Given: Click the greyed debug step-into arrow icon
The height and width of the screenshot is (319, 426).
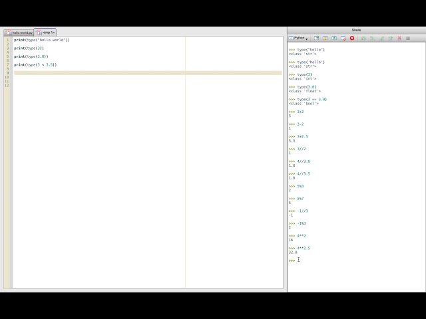Looking at the screenshot, I should tap(373, 39).
